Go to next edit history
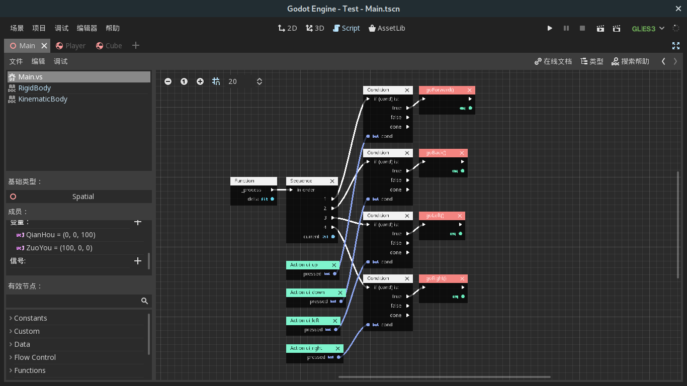Image resolution: width=687 pixels, height=386 pixels. click(675, 61)
